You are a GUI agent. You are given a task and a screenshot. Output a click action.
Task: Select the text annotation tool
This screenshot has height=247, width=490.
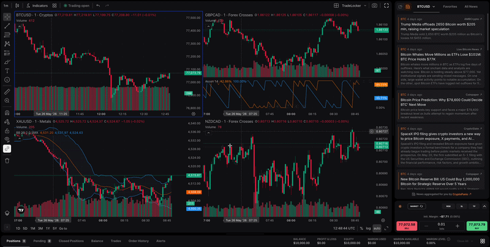[7, 71]
